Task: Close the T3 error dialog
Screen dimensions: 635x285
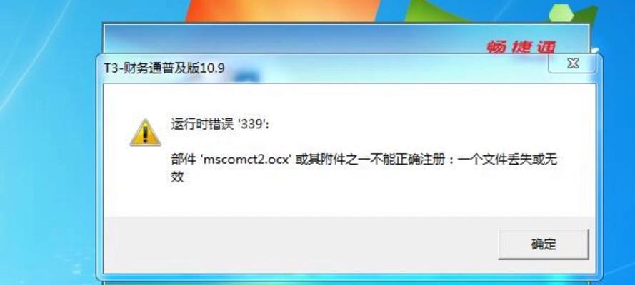Action: point(572,63)
